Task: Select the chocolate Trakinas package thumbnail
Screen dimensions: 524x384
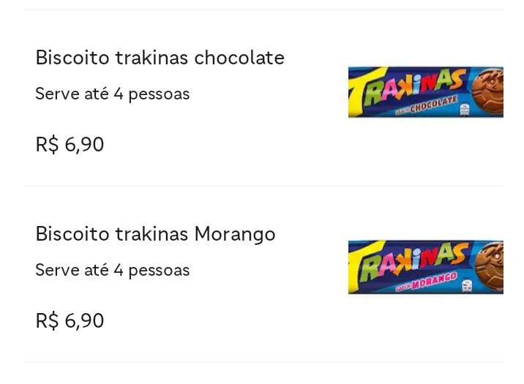Action: (x=426, y=92)
